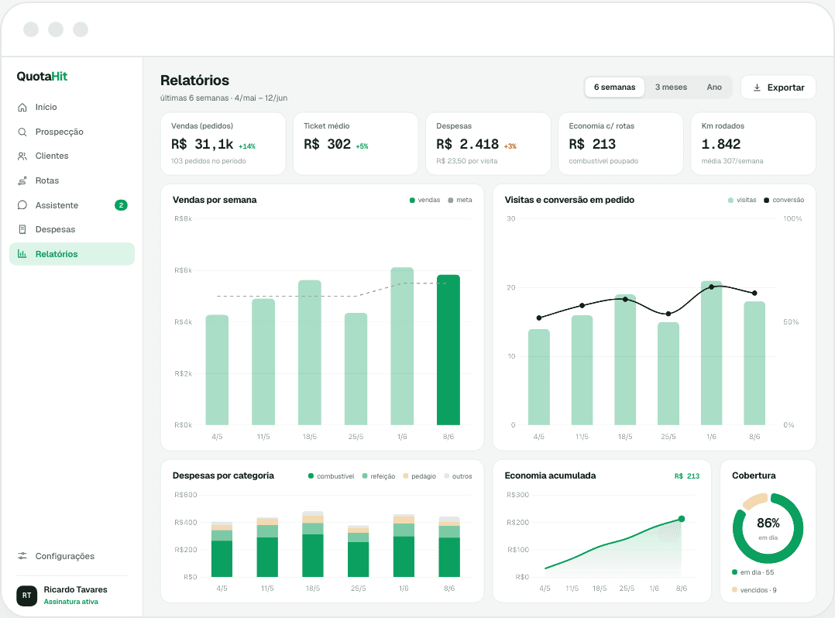
Task: Toggle outros legend entry
Action: point(458,476)
